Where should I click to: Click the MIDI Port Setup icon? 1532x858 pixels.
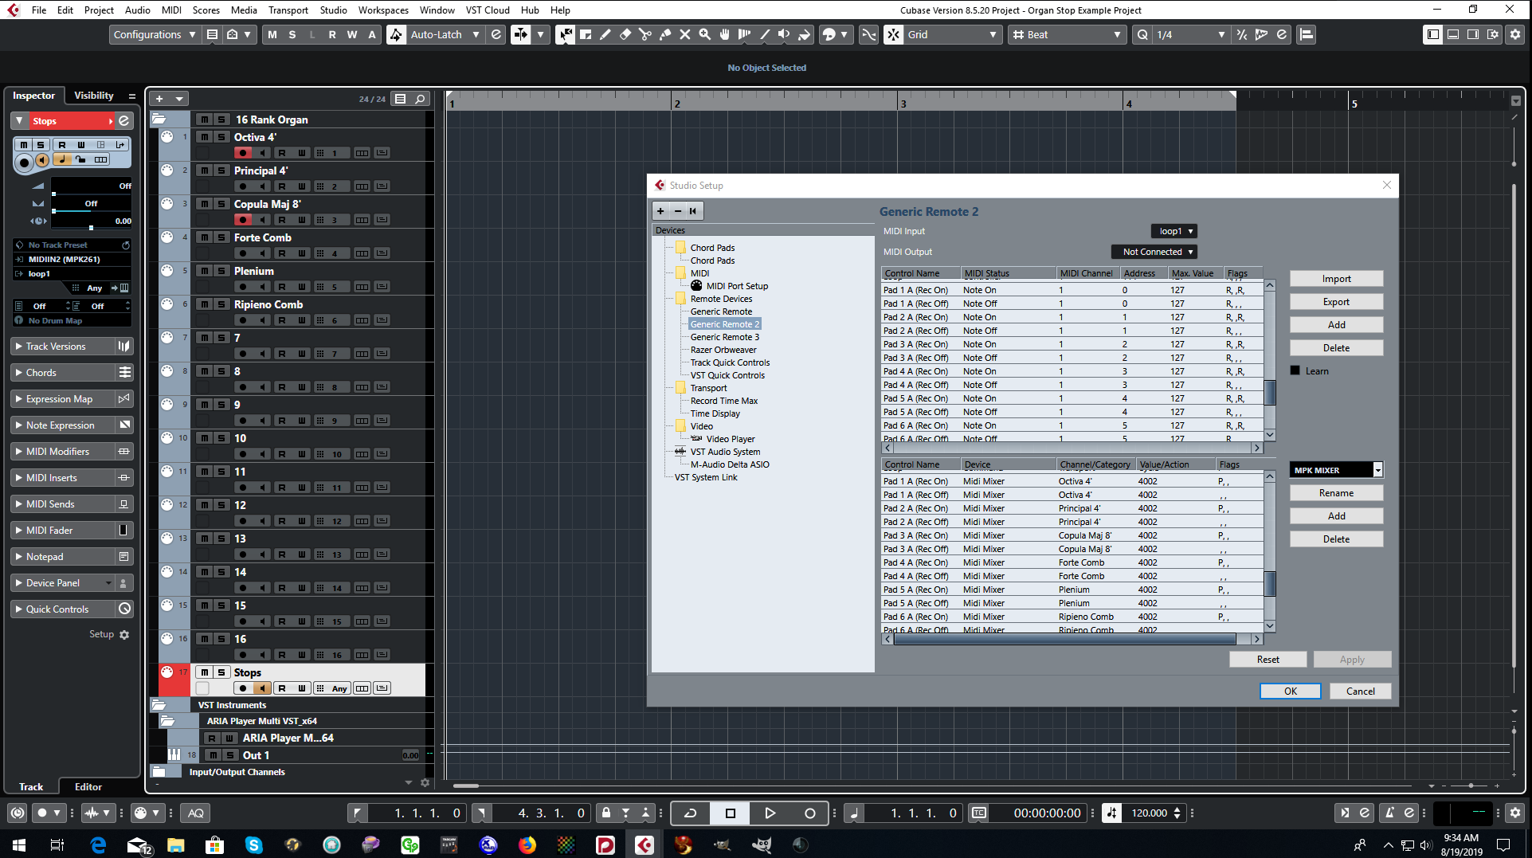coord(696,286)
